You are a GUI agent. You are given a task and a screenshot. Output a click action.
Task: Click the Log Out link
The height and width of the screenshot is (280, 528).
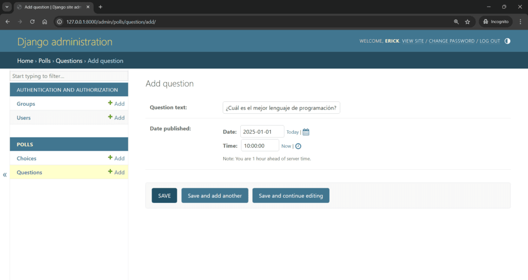pos(490,41)
